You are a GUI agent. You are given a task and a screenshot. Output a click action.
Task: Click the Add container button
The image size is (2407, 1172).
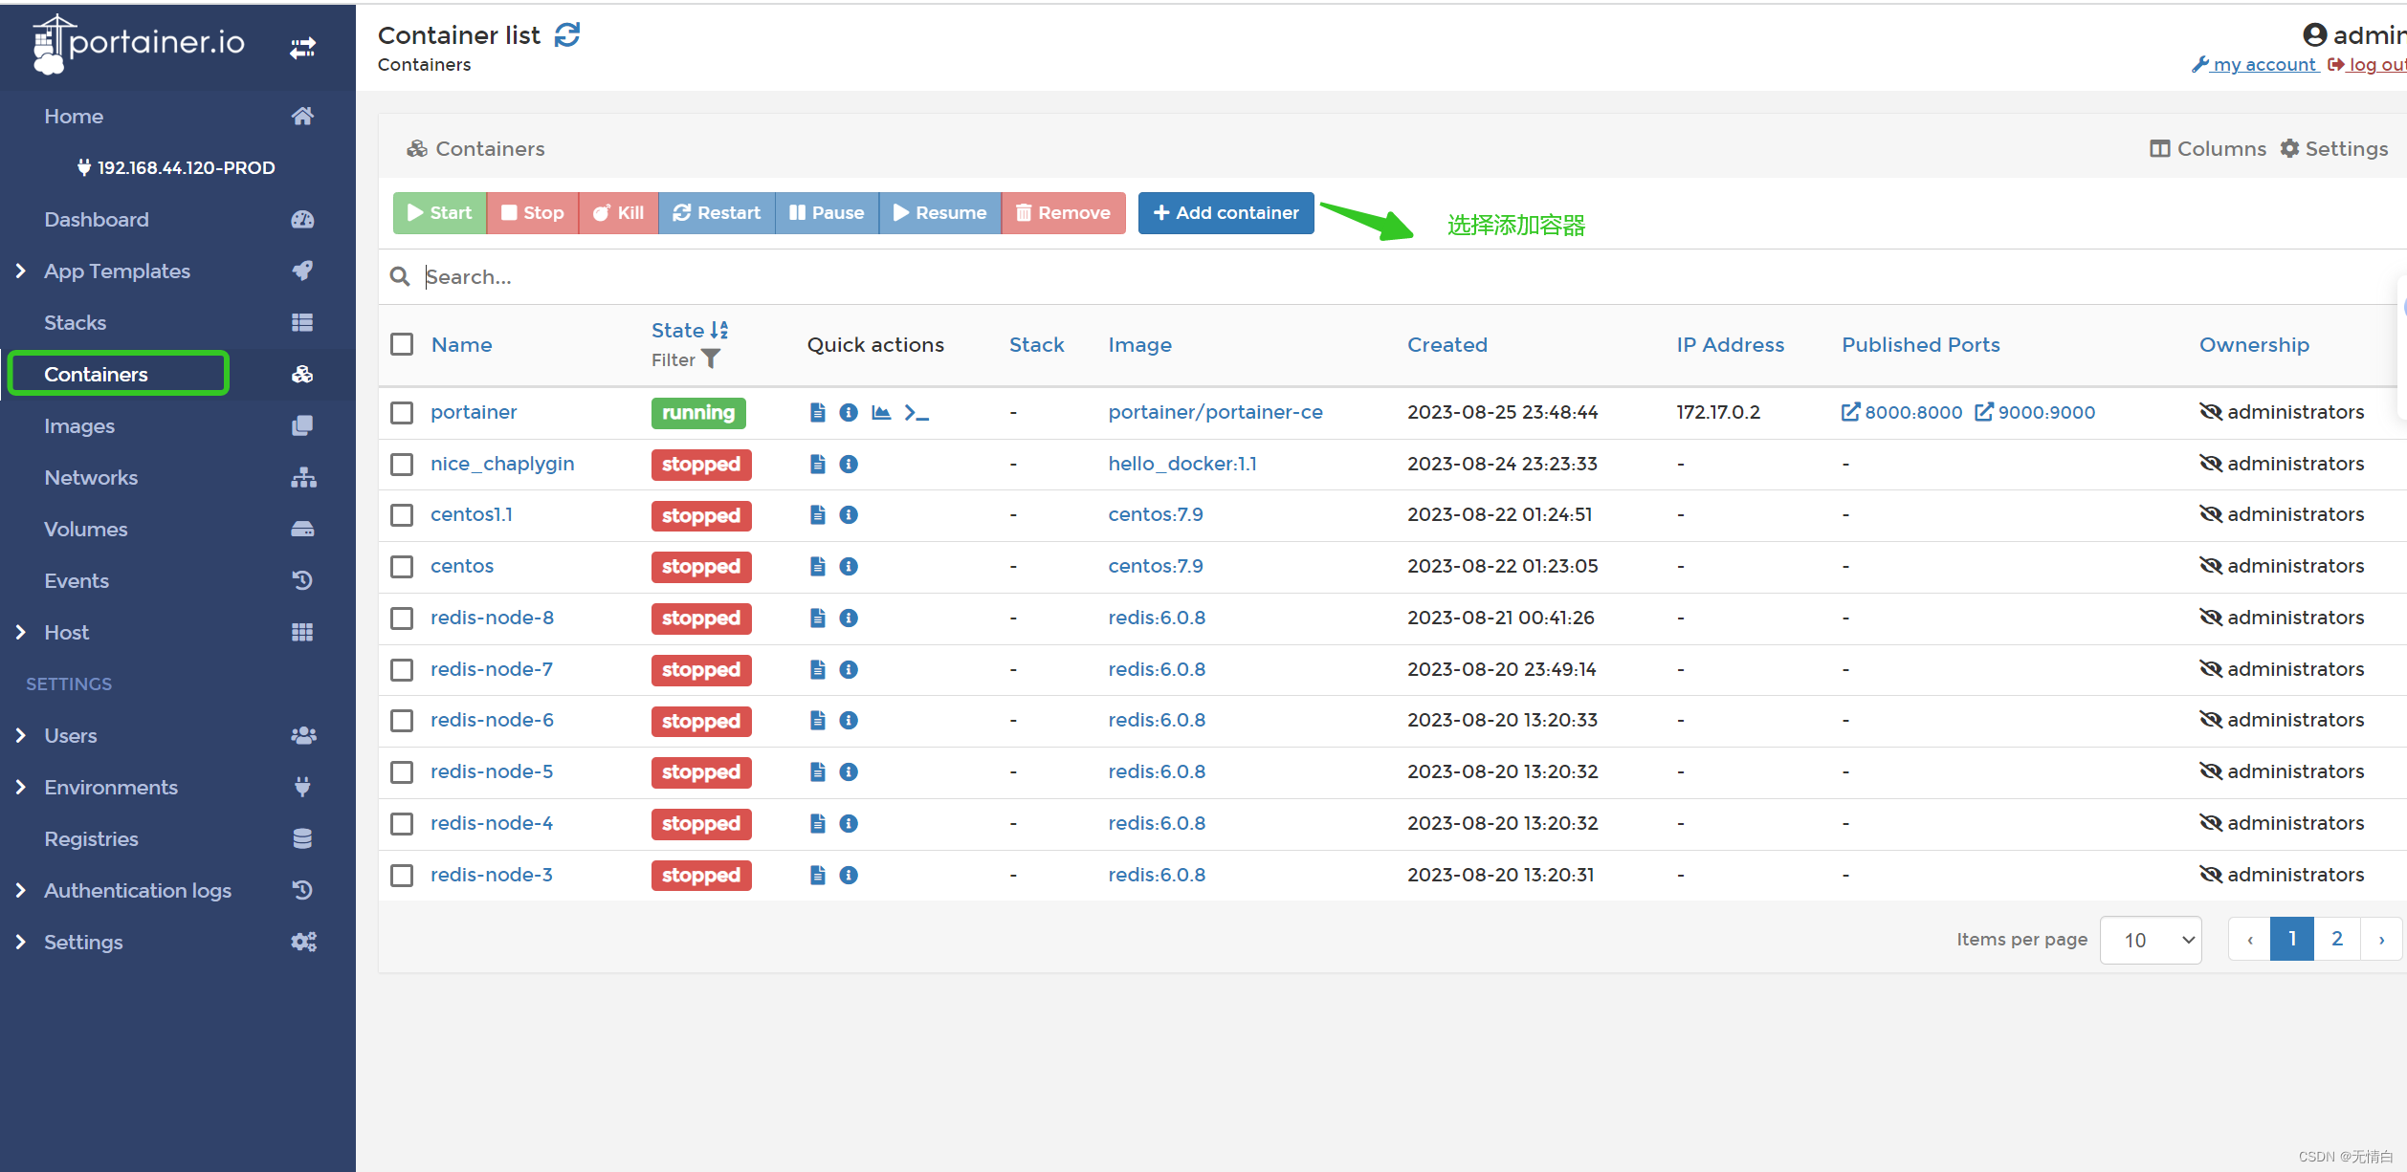click(1226, 212)
